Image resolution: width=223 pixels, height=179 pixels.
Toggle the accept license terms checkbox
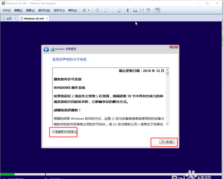click(53, 132)
